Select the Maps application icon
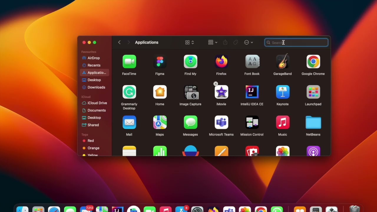The image size is (377, 212). (x=160, y=122)
